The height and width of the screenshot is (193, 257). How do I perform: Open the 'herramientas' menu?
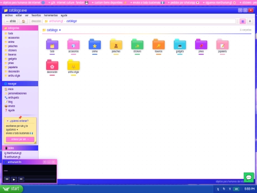(51, 15)
